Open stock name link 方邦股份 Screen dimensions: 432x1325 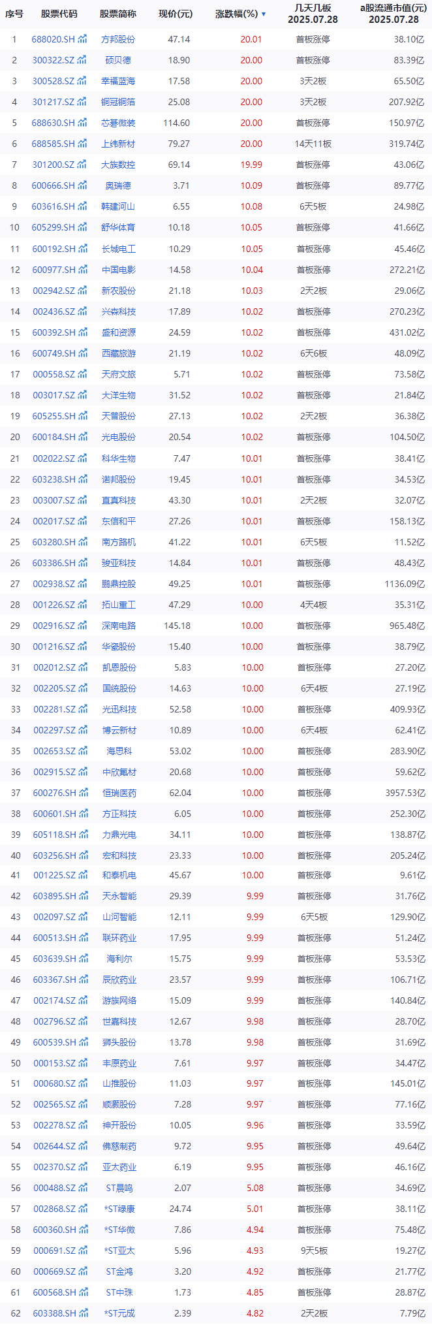(119, 39)
